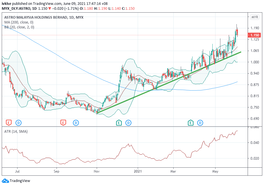Click the ASTRO MALAYSIA HOLDINGS BERHAD chart title
Viewport: 264px width, 186px height.
pyautogui.click(x=44, y=17)
